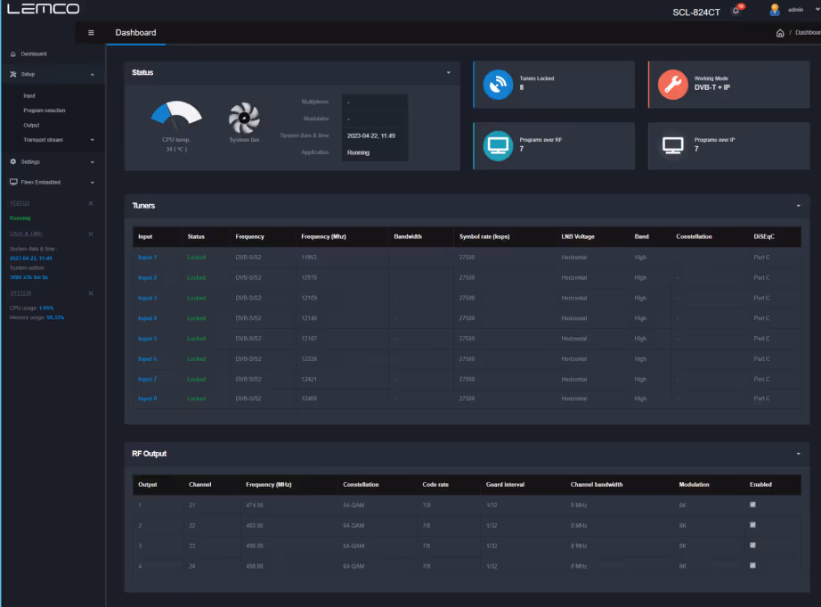The height and width of the screenshot is (607, 821).
Task: Click the LEMCO logo
Action: (43, 8)
